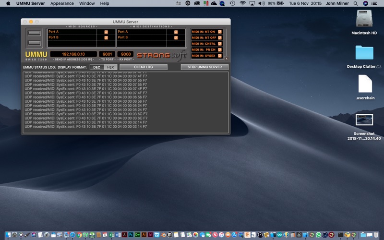Viewport: 384px width, 240px height.
Task: Select the Desktop Clutter folder
Action: click(x=364, y=52)
